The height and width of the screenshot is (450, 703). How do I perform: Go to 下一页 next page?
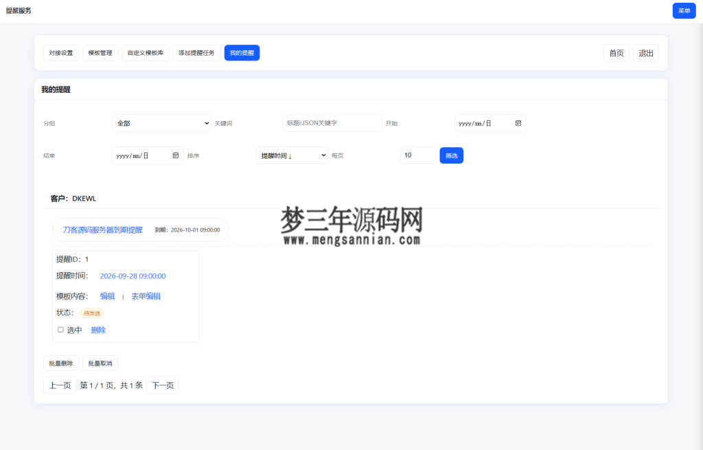click(162, 385)
